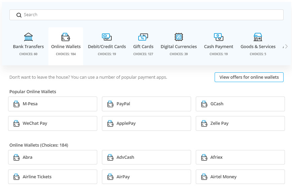The image size is (292, 187).
Task: Click the Bank Transfers building icon
Action: [28, 37]
